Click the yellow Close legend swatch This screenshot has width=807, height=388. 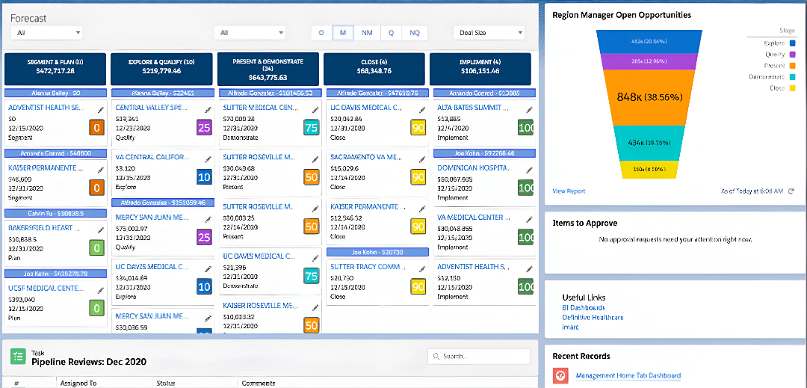click(792, 88)
